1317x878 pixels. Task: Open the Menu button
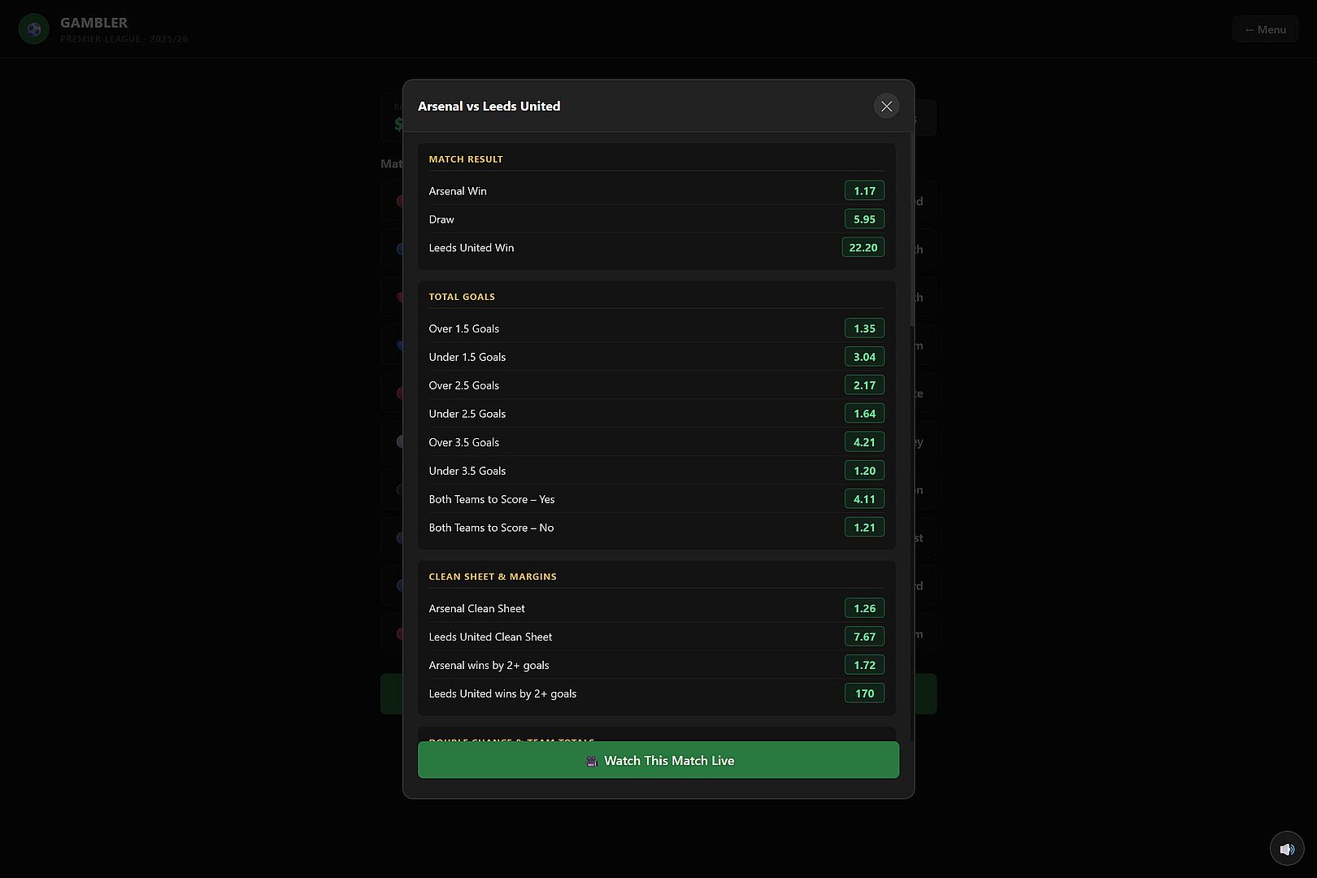[1265, 29]
